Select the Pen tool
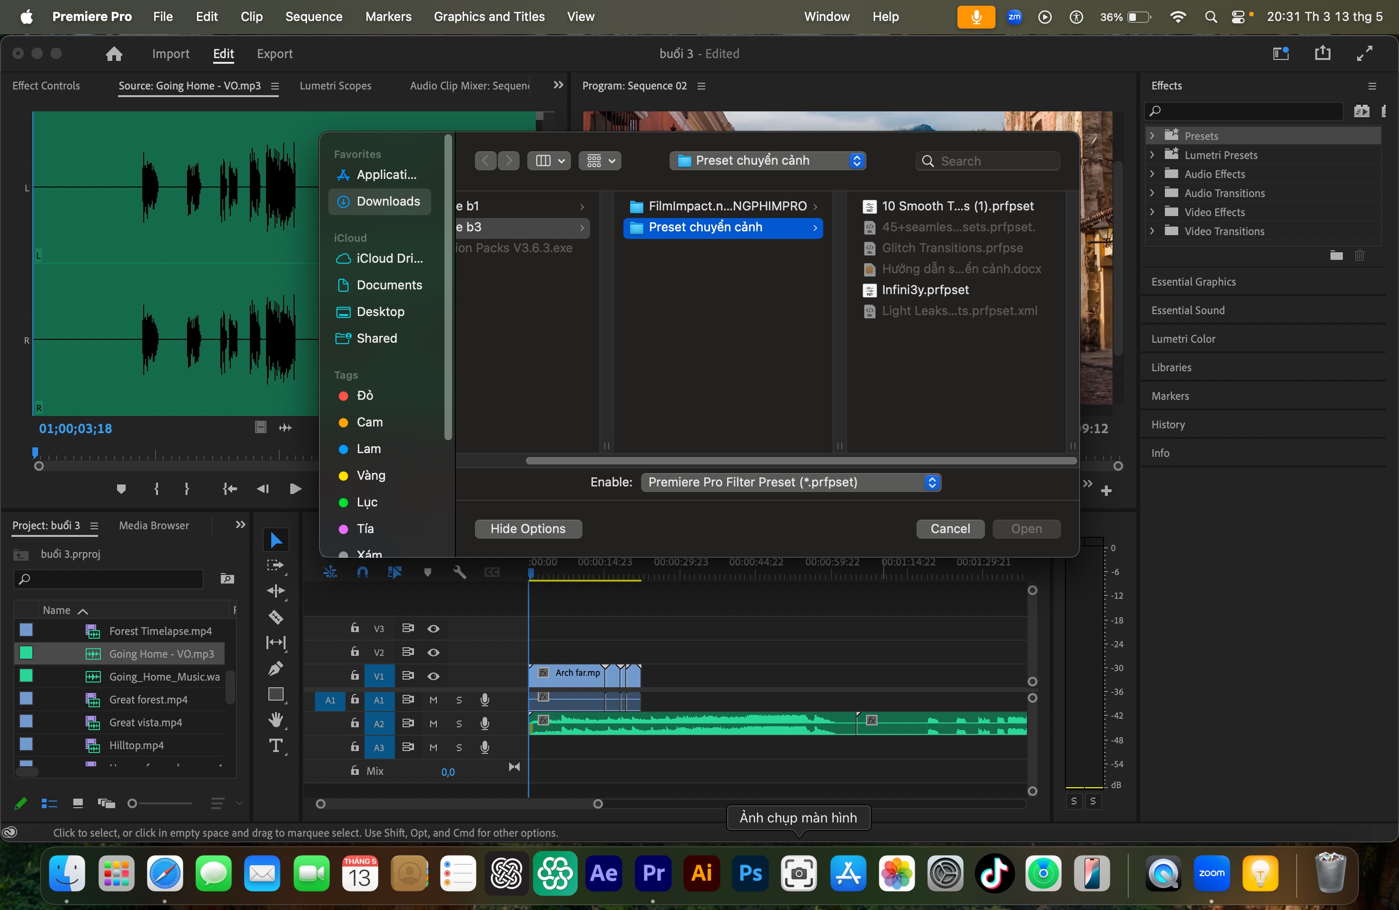 276,668
